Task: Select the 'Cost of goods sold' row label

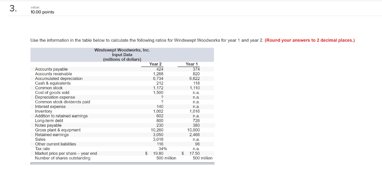Action: 52,93
